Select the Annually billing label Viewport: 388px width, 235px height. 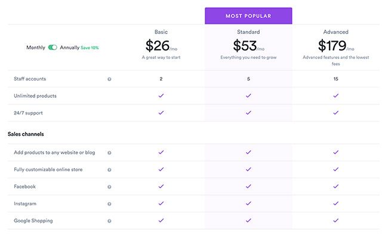69,48
